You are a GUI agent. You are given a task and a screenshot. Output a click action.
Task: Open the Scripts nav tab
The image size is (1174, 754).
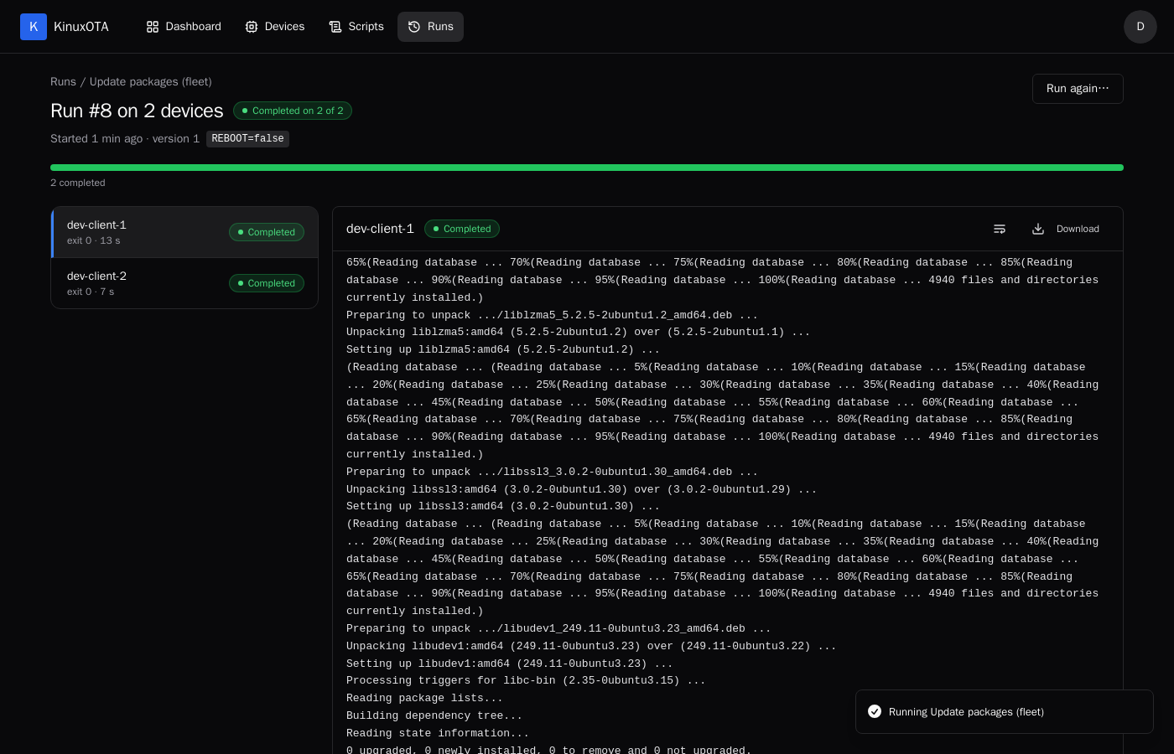356,27
